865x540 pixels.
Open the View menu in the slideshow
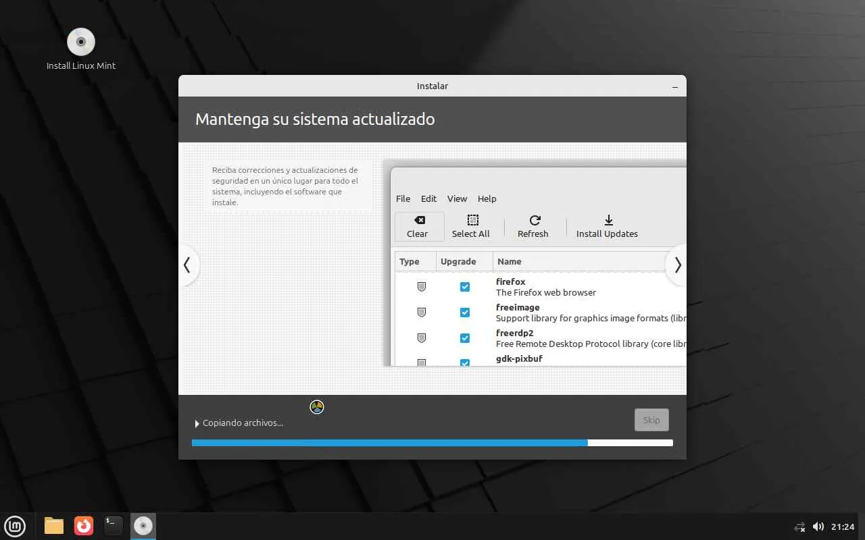pos(458,198)
